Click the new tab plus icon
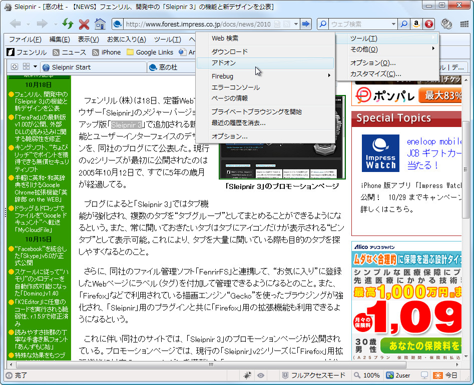The image size is (474, 385). (x=14, y=66)
